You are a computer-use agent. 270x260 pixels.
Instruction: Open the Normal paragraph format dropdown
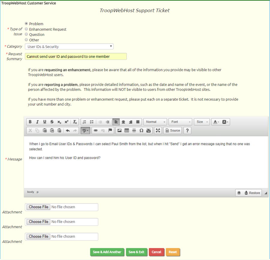(155, 122)
